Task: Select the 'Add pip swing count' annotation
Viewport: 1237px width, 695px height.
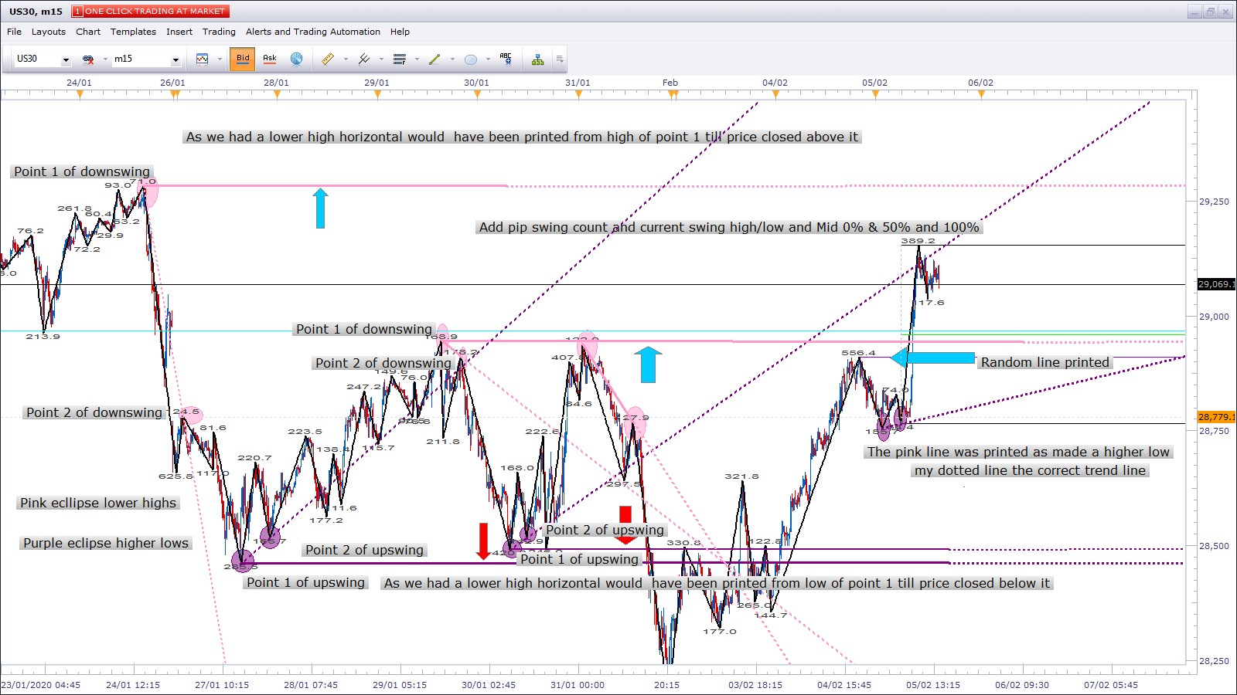Action: coord(729,227)
